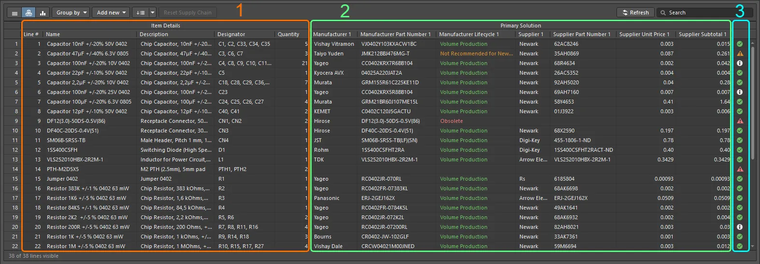This screenshot has width=760, height=264.
Task: Click the Primary Solution group header
Action: [x=521, y=26]
